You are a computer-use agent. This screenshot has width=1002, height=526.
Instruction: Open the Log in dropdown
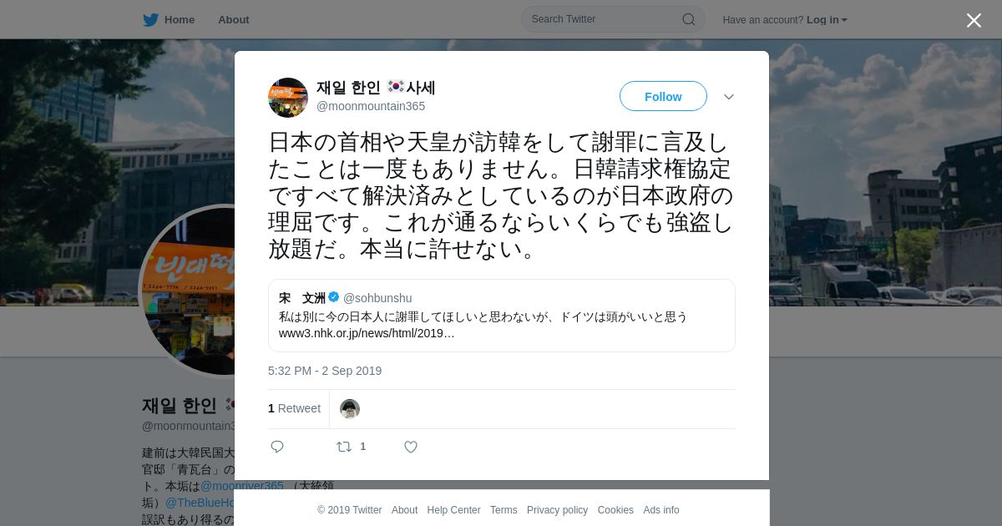coord(827,20)
